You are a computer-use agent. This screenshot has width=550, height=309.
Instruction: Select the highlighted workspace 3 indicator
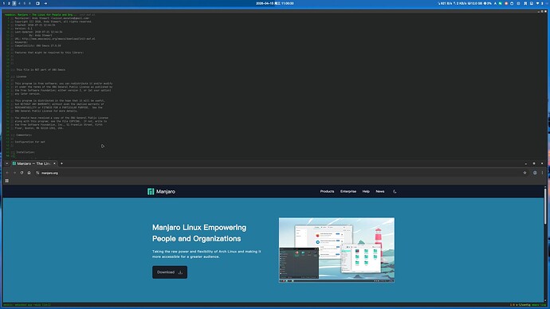(x=14, y=3)
